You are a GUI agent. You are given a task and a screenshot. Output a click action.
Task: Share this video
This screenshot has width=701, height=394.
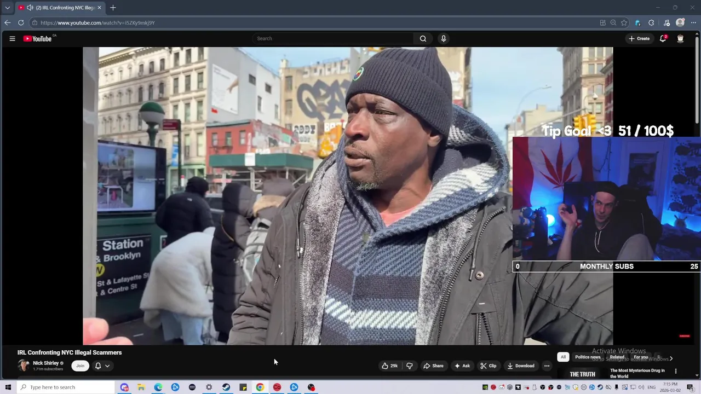coord(433,366)
